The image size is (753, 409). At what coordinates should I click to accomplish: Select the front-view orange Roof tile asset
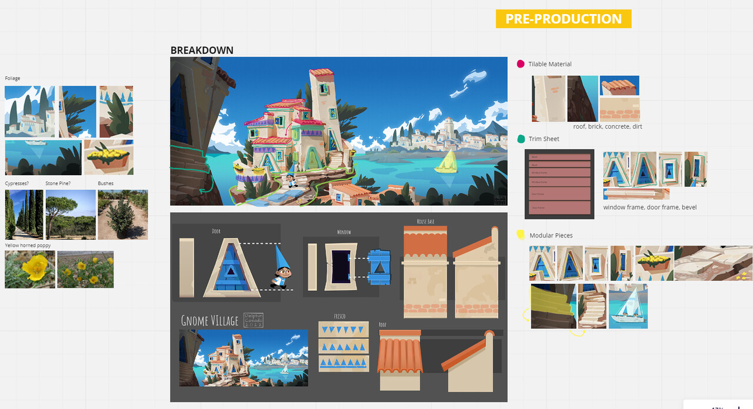tap(399, 360)
